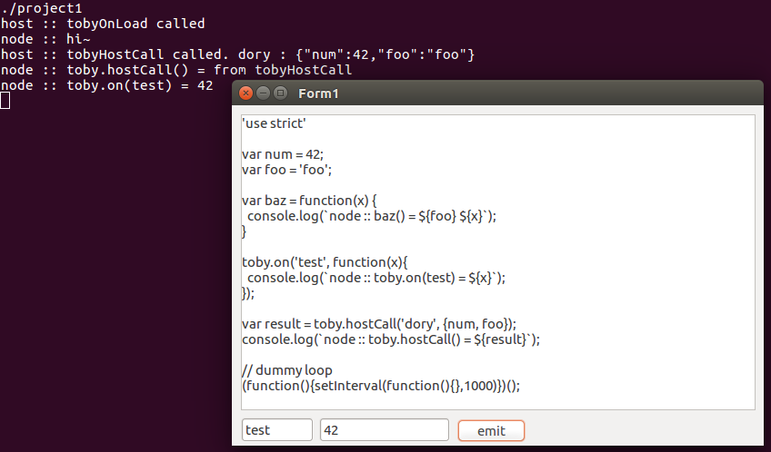This screenshot has width=771, height=452.
Task: Place cursor on "var foo = 'foo';" line
Action: coord(286,170)
